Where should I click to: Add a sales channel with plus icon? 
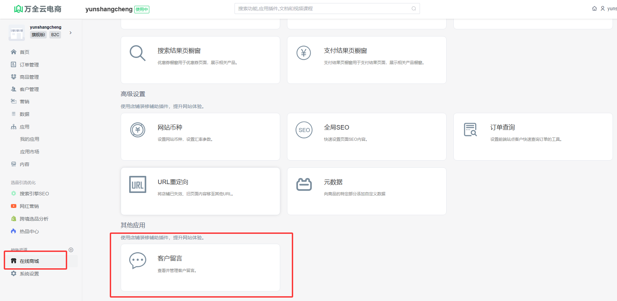(x=71, y=250)
